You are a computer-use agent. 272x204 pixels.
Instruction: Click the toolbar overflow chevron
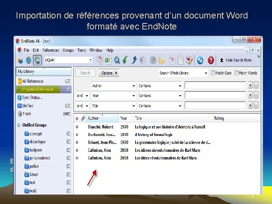pyautogui.click(x=258, y=57)
